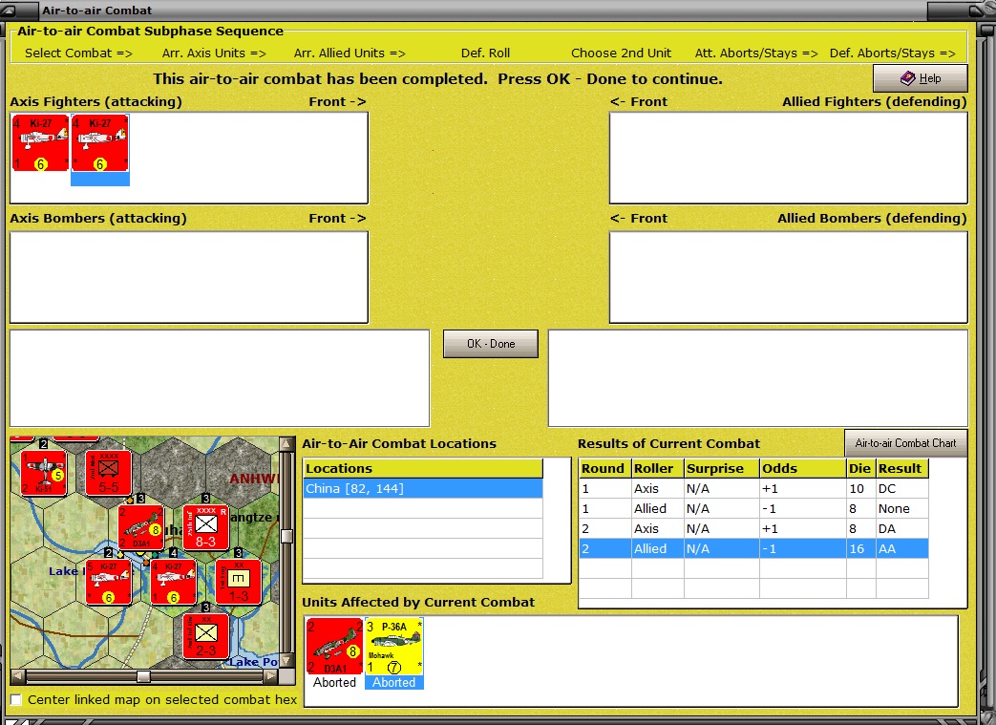The image size is (996, 725).
Task: Select the highlighted second Ki-27 fighter counter
Action: click(99, 143)
